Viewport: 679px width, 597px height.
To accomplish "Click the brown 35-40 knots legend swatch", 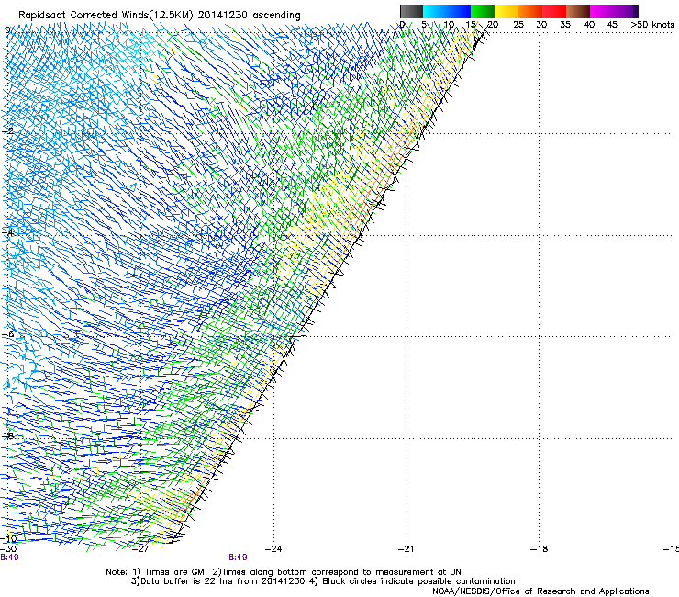I will pyautogui.click(x=578, y=11).
